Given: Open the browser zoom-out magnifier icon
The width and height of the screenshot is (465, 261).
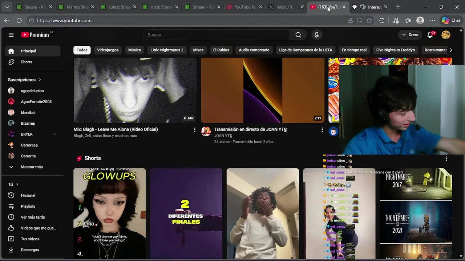Looking at the screenshot, I should click(360, 20).
